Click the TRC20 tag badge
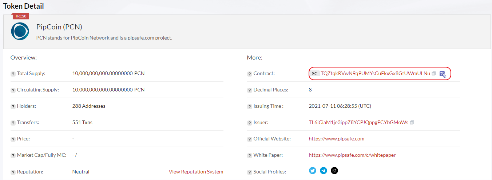 (21, 16)
